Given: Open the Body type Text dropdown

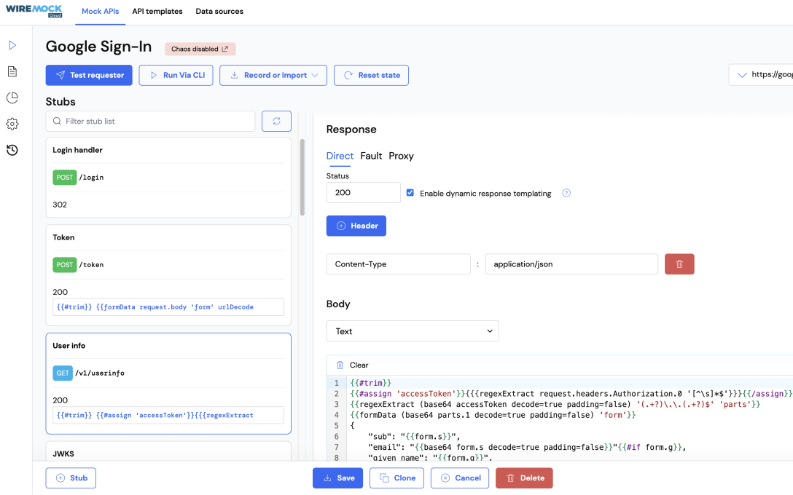Looking at the screenshot, I should click(413, 331).
